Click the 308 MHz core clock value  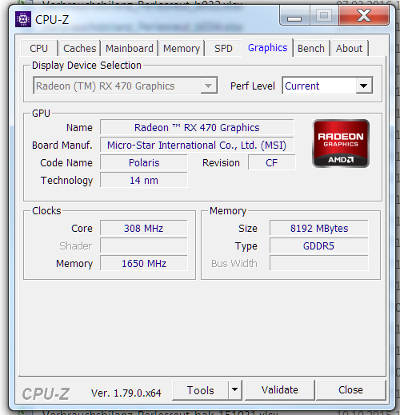(144, 229)
